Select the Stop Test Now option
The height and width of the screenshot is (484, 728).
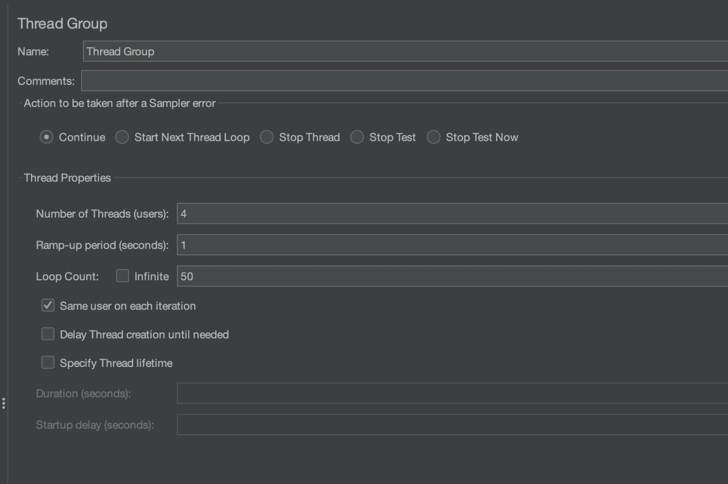pos(433,137)
